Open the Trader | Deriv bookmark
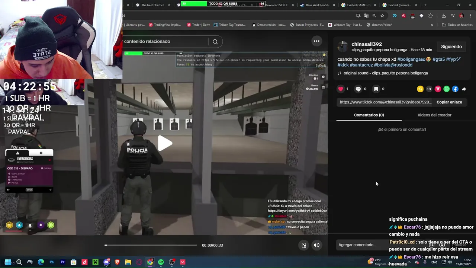The width and height of the screenshot is (476, 268). click(198, 25)
